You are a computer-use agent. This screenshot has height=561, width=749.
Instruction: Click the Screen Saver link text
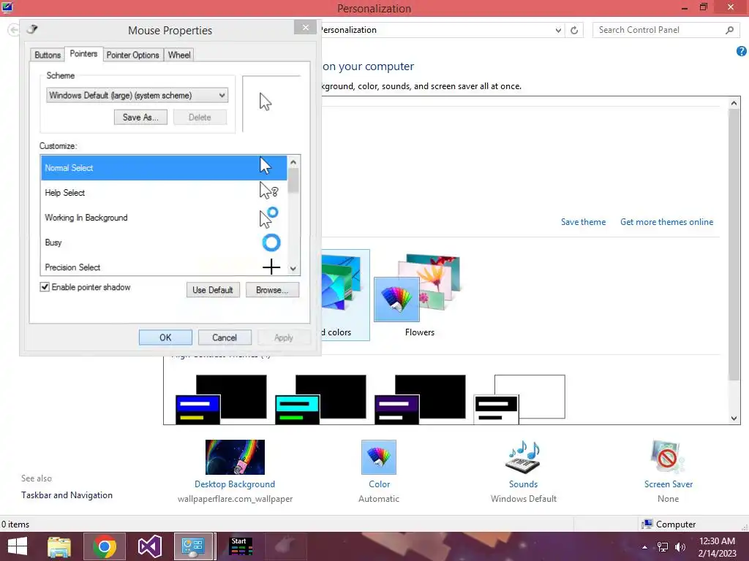coord(669,484)
